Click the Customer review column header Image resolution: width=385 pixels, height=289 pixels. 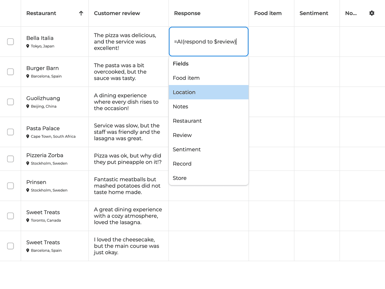coord(117,13)
